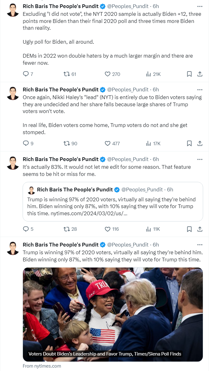Open @Peoples_Pundit handle on the first tweet
This screenshot has width=209, height=371.
[x=128, y=7]
